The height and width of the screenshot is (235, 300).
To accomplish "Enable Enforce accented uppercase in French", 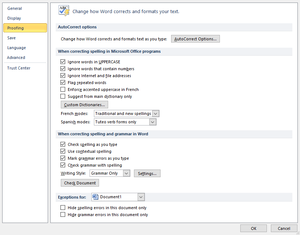I will (x=63, y=89).
